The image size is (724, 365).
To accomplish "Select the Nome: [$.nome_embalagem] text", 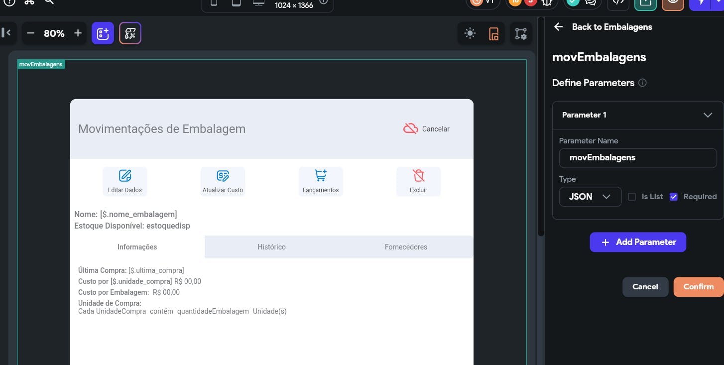I will (125, 214).
